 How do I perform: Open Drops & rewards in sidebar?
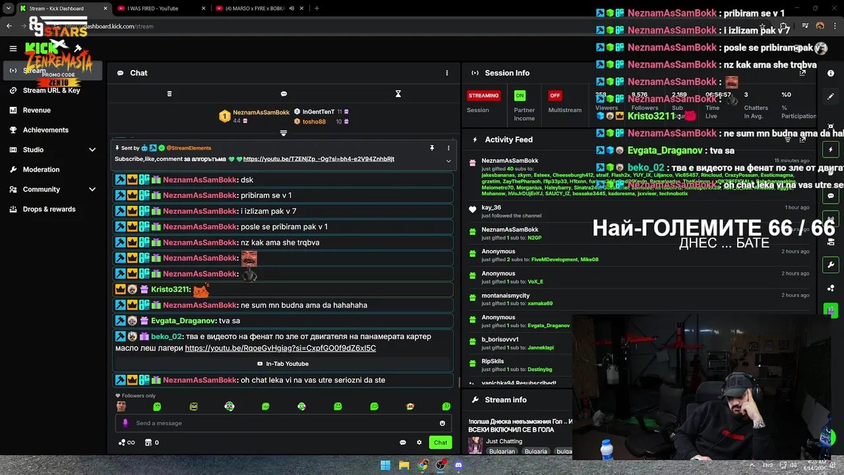point(53,209)
